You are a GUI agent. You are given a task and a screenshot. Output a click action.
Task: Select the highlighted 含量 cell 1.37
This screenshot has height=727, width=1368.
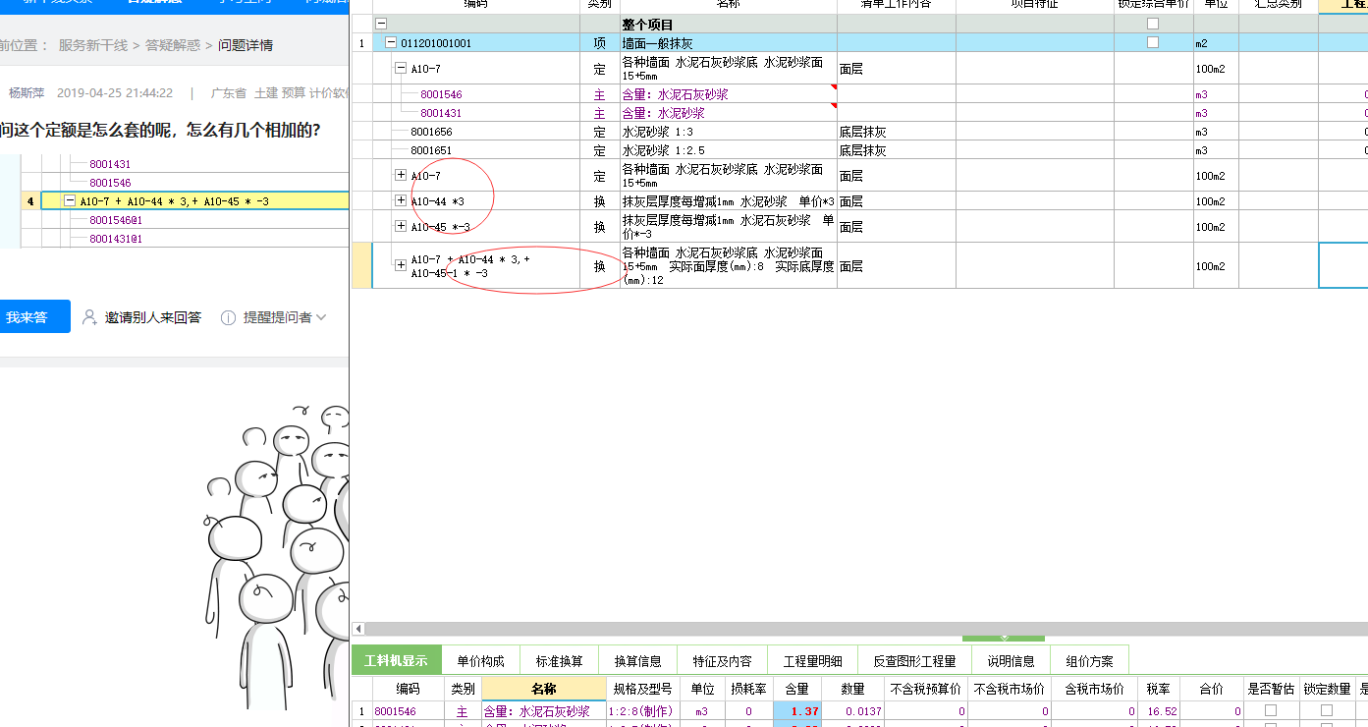797,710
